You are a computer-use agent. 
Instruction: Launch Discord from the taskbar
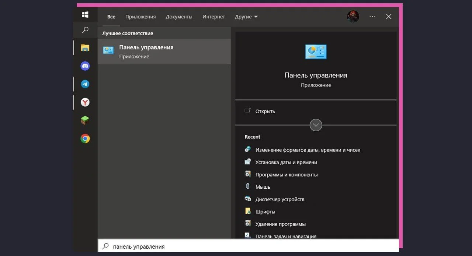point(85,66)
